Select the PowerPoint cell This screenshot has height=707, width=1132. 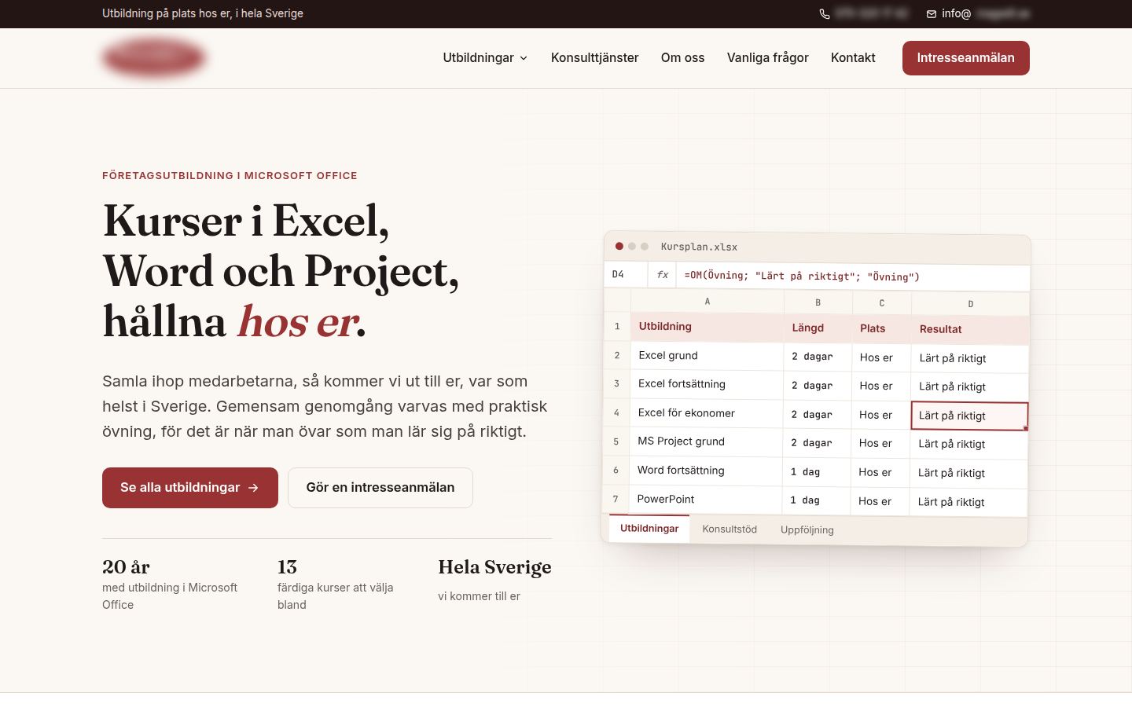click(704, 500)
